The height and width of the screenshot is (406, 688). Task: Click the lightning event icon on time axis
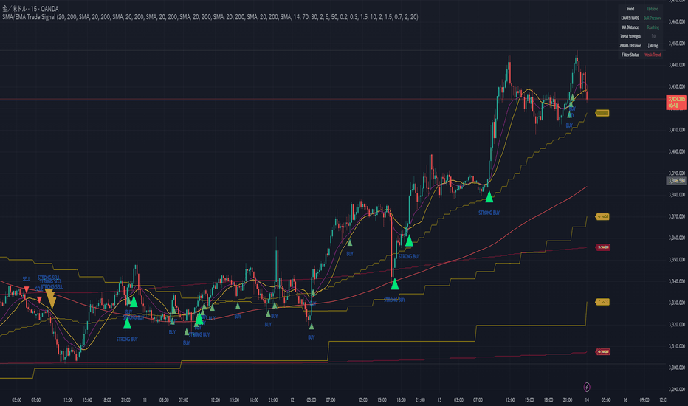click(x=587, y=387)
